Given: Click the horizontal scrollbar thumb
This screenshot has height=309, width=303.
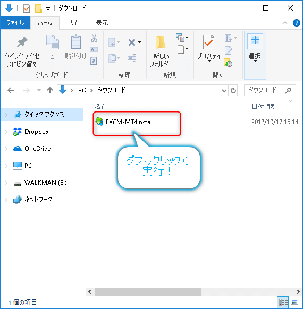Looking at the screenshot, I should click(148, 291).
